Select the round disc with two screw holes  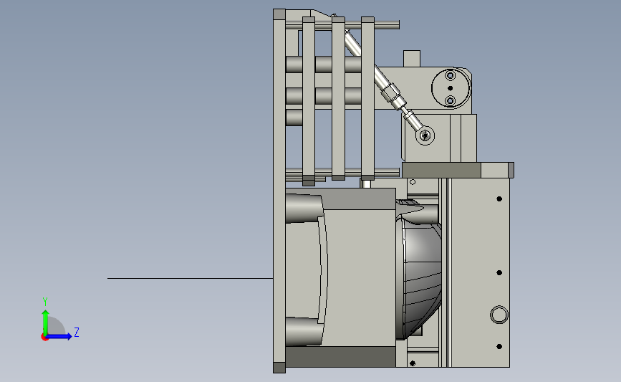click(x=451, y=88)
